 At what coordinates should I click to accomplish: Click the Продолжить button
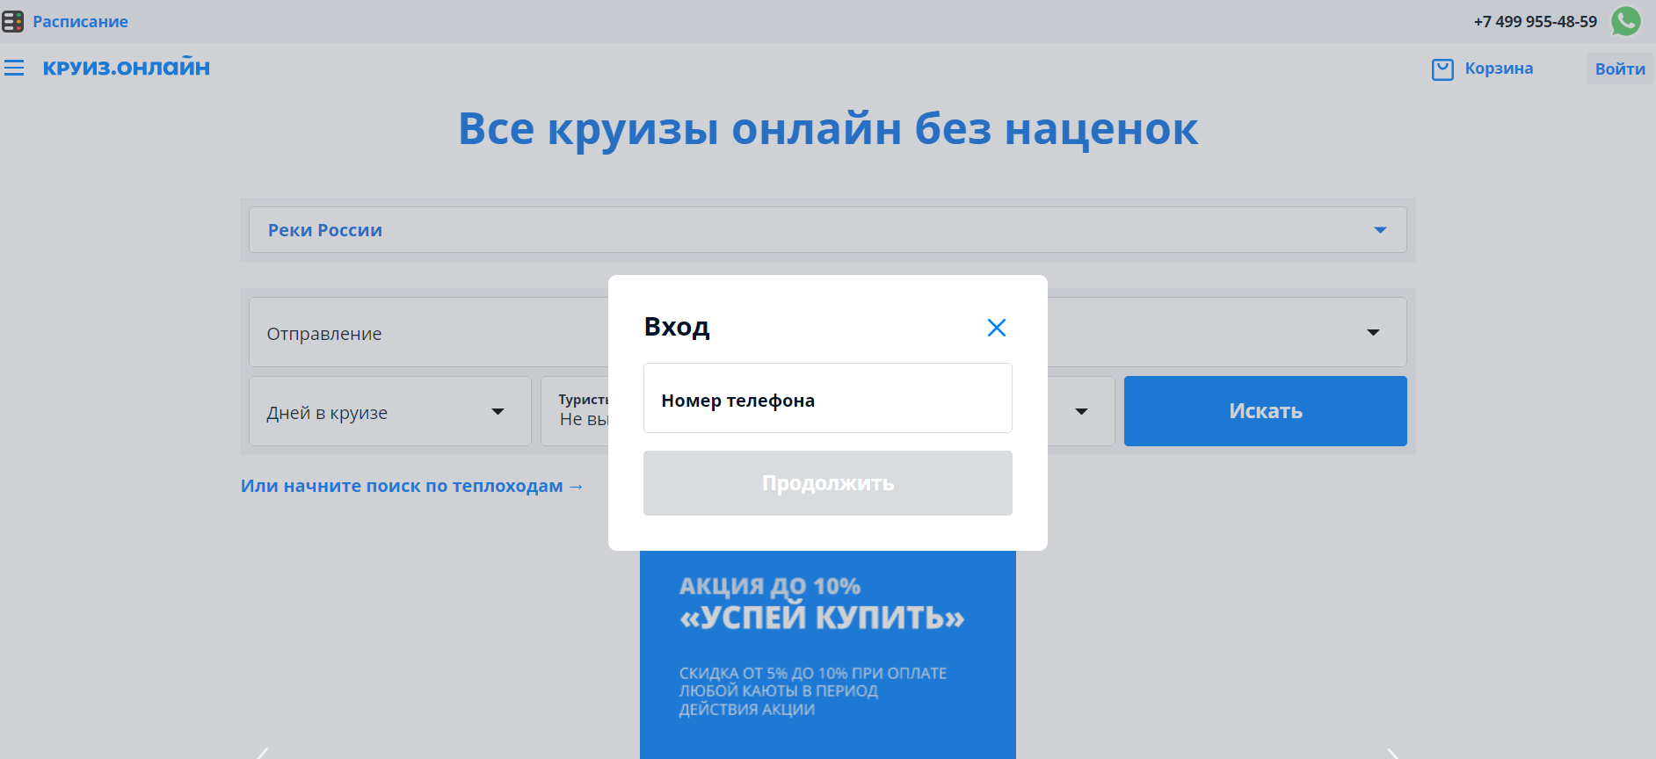827,483
